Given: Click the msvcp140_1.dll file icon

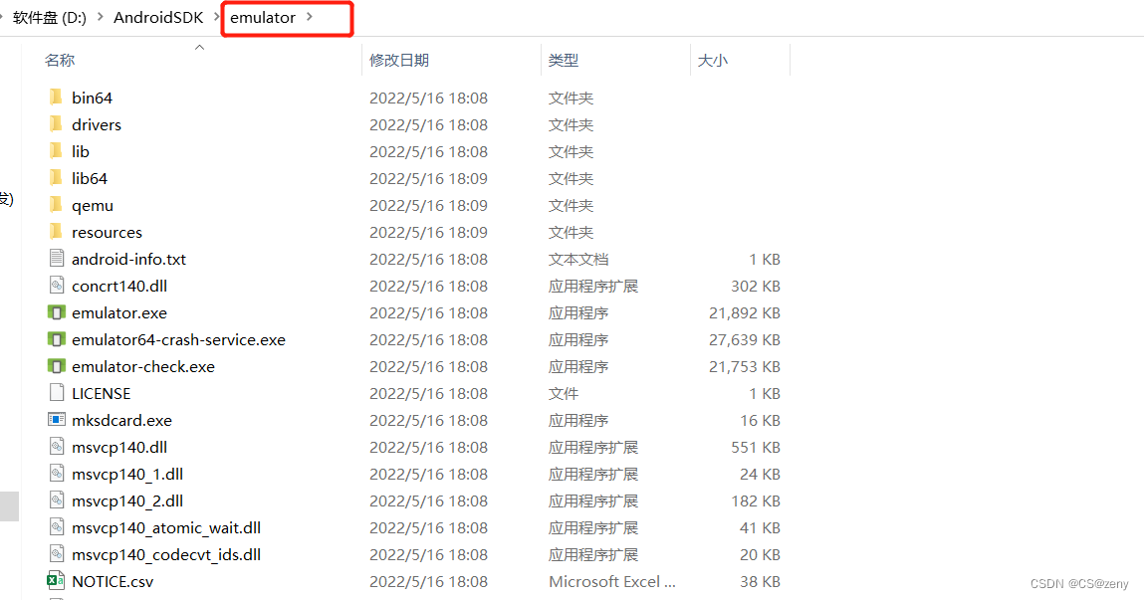Looking at the screenshot, I should coord(56,474).
